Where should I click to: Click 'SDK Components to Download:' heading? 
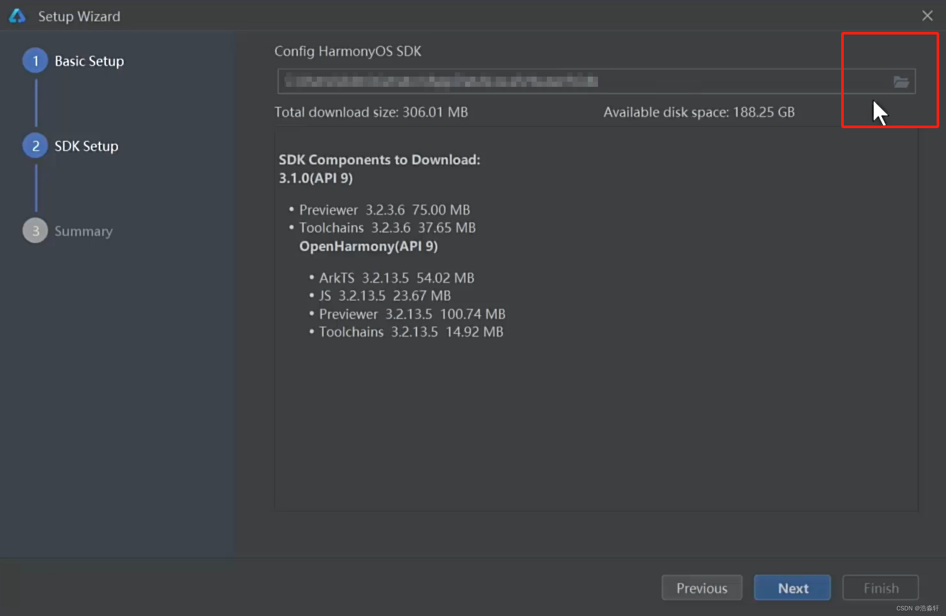tap(380, 160)
